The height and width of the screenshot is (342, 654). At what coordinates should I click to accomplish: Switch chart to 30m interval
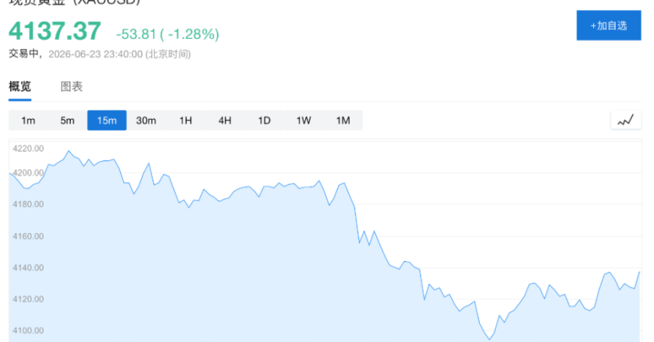point(146,120)
